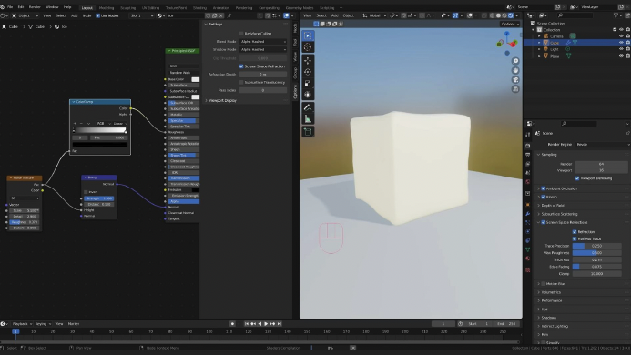Open the File menu

(10, 7)
